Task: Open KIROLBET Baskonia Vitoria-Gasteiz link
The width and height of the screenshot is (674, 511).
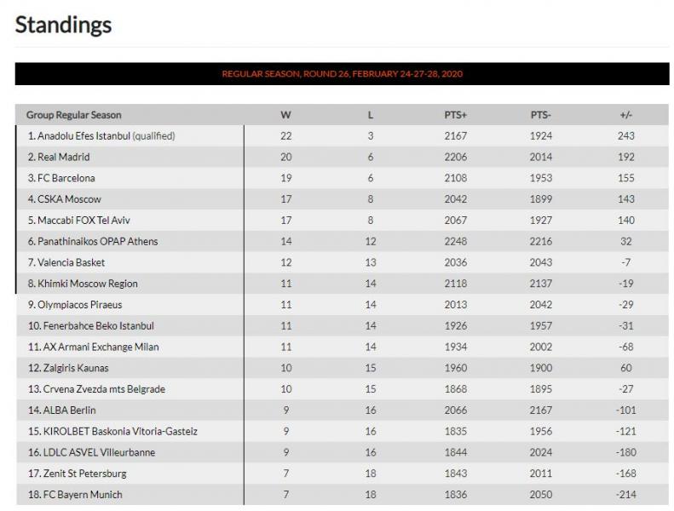Action: (x=120, y=431)
